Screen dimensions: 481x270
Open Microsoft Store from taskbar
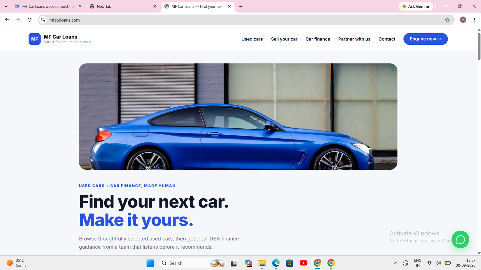[x=290, y=263]
